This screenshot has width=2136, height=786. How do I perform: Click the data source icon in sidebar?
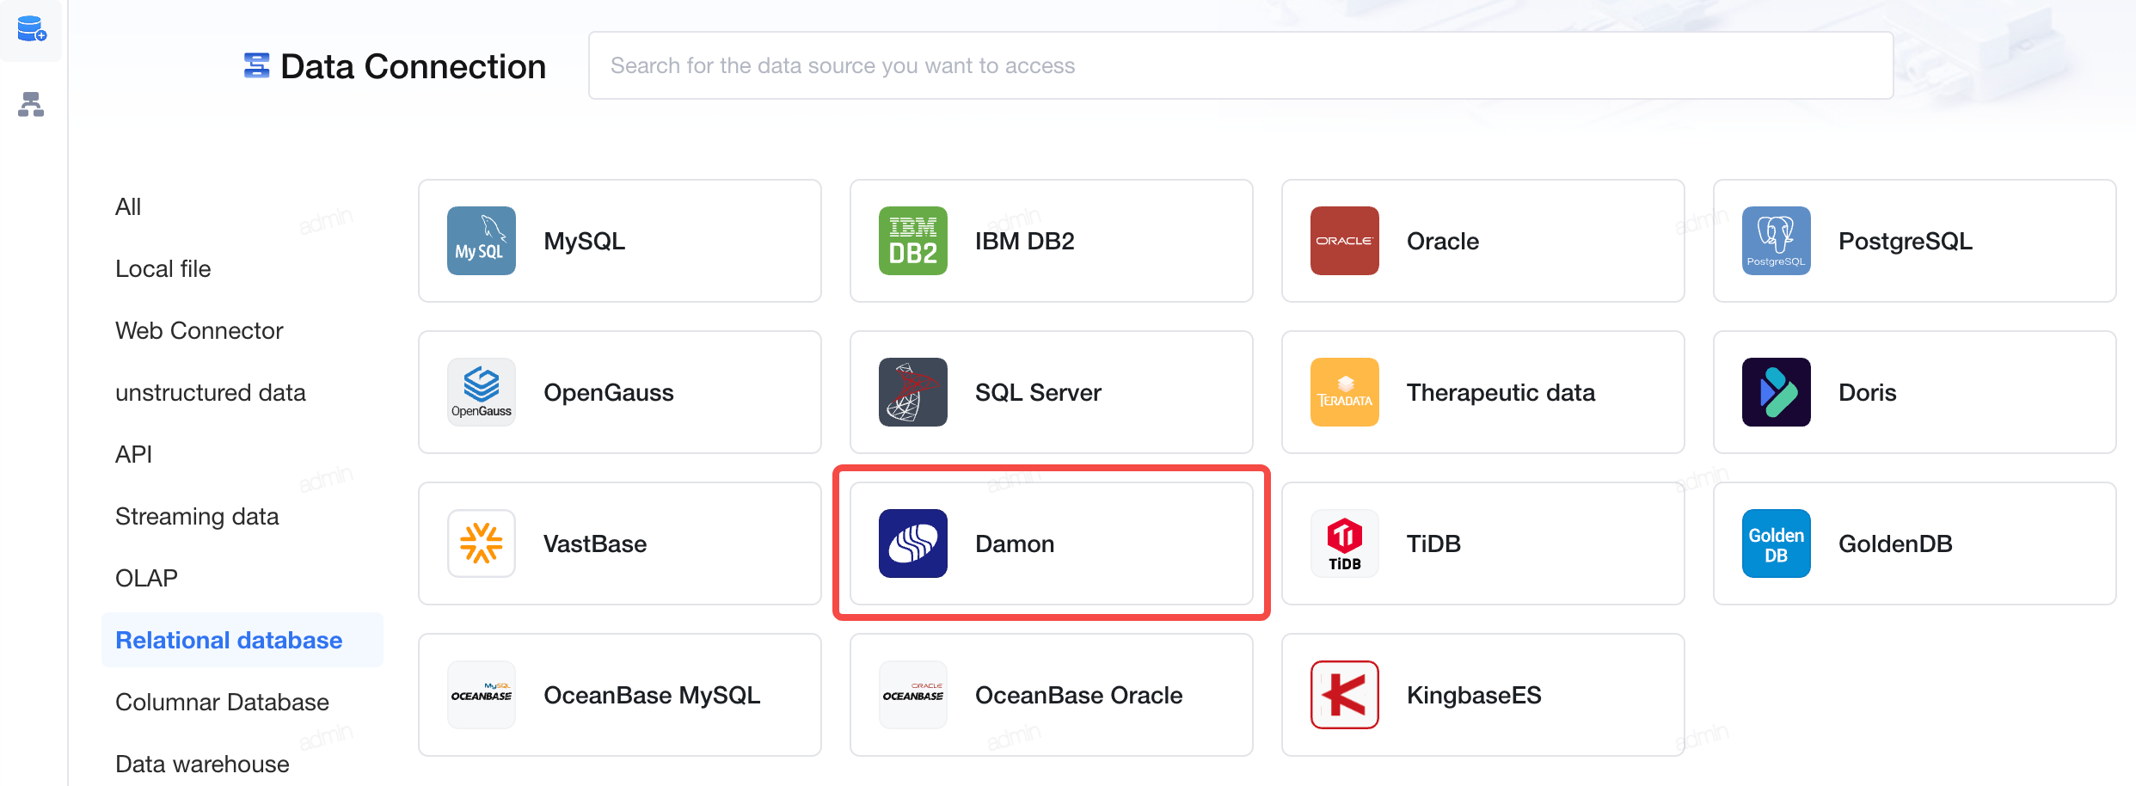tap(32, 29)
